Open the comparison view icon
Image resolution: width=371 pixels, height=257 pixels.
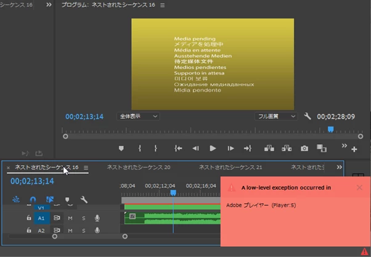pos(322,149)
